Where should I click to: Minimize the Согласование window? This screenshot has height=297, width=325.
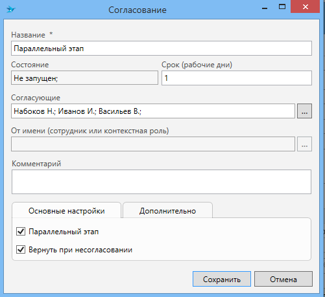click(x=265, y=8)
